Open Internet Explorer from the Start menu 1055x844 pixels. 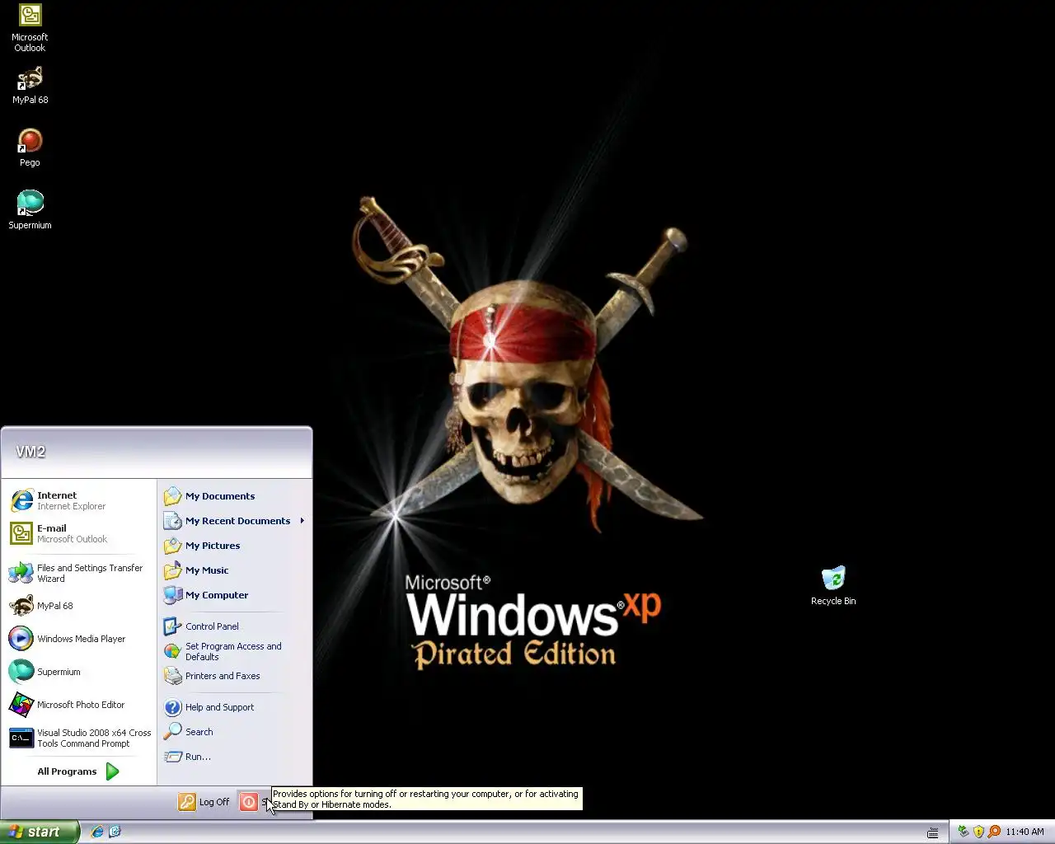(79, 500)
